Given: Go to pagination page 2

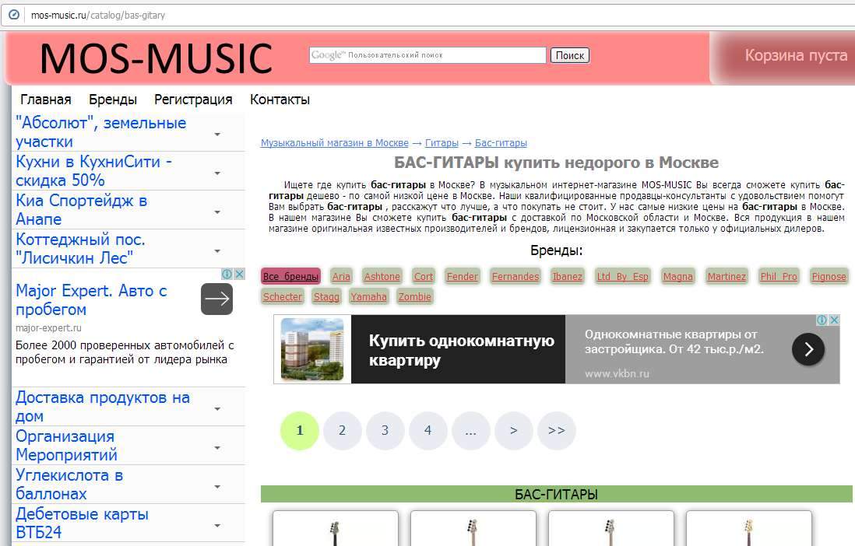Looking at the screenshot, I should click(343, 430).
